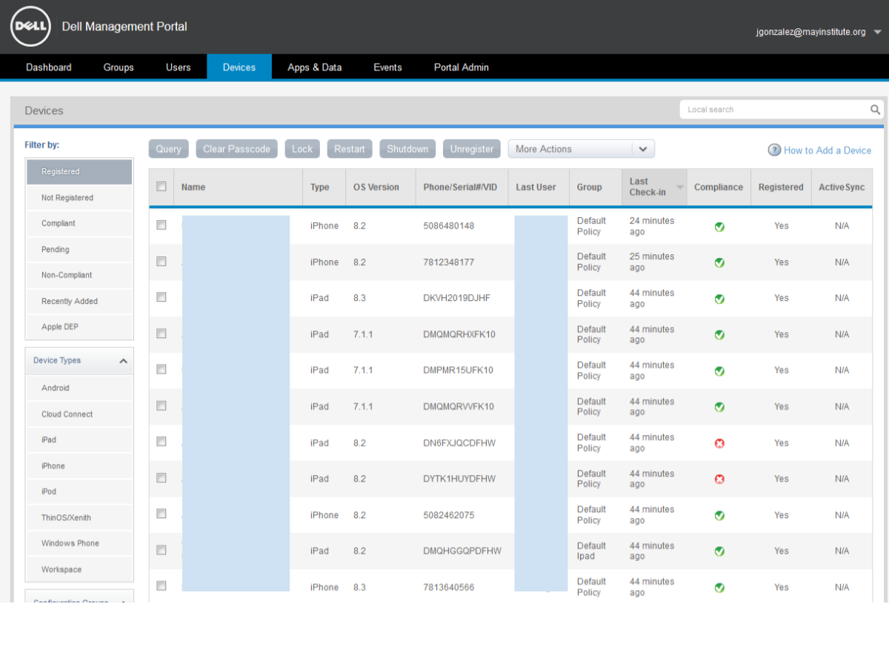
Task: Click compliance checkmark for DMPMR15UFK10
Action: (x=719, y=371)
